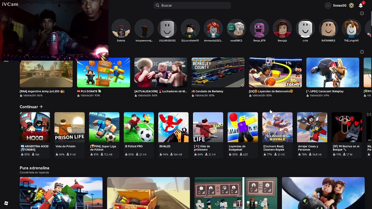Expand the Continuar section arrow
This screenshot has height=209, width=372.
pyautogui.click(x=41, y=107)
